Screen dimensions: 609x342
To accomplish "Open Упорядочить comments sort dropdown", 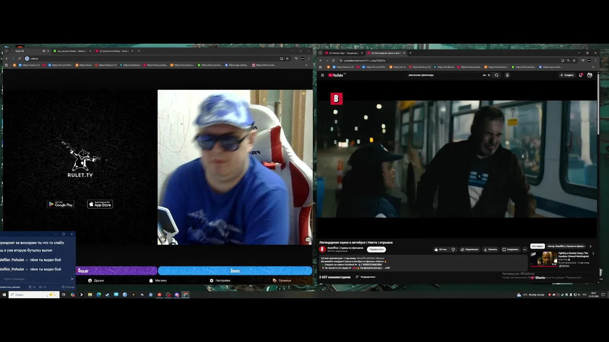I will click(365, 277).
